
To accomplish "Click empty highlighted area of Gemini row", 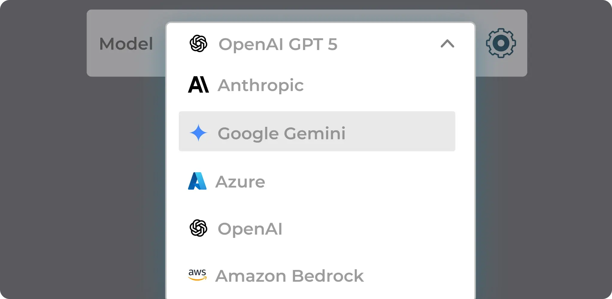I will pyautogui.click(x=401, y=132).
